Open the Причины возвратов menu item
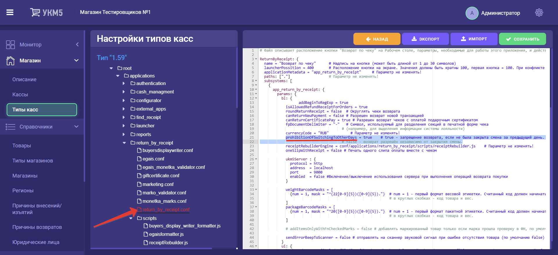 37,227
